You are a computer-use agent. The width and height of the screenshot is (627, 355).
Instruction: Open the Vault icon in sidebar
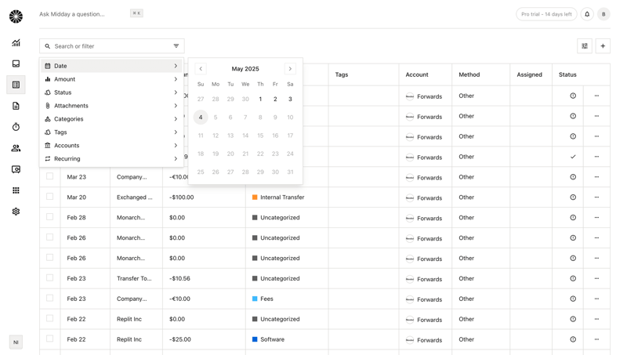click(x=16, y=169)
